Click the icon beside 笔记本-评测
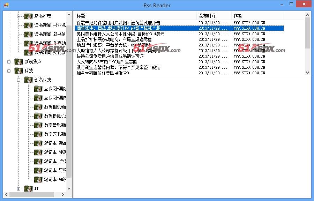 tap(38, 152)
